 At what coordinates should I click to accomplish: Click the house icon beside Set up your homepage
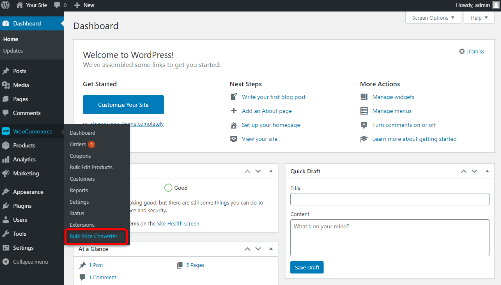pos(234,125)
